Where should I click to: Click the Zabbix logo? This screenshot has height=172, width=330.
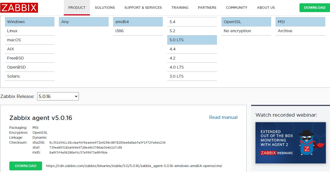(19, 8)
